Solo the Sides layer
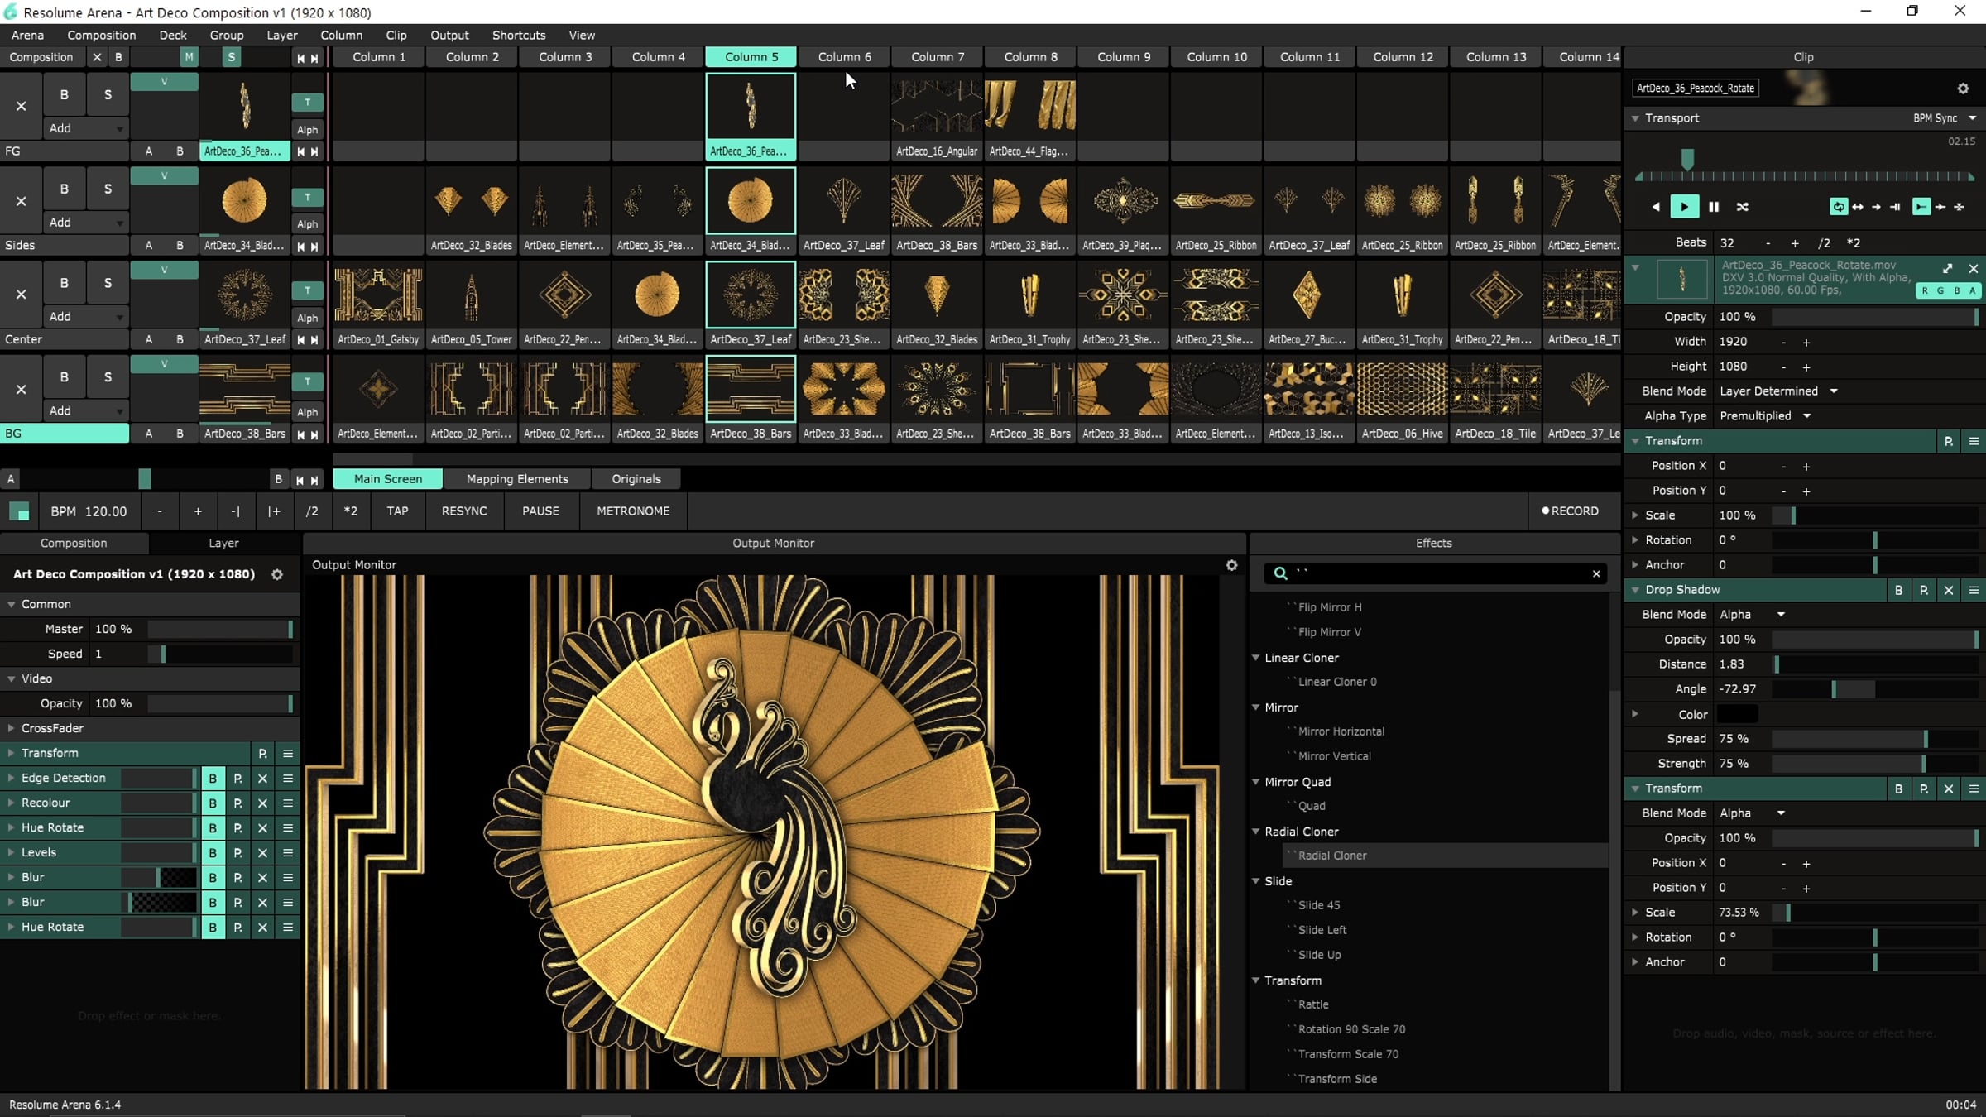 108,189
